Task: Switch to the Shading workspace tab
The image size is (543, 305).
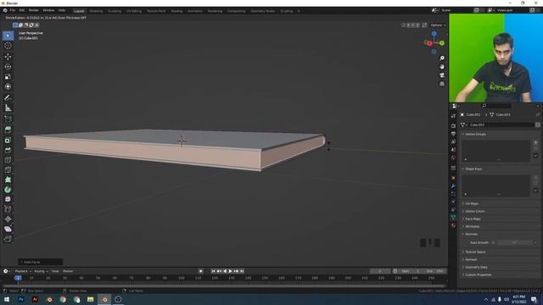Action: point(176,11)
